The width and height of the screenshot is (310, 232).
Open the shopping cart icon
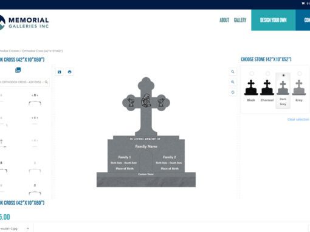pyautogui.click(x=303, y=3)
